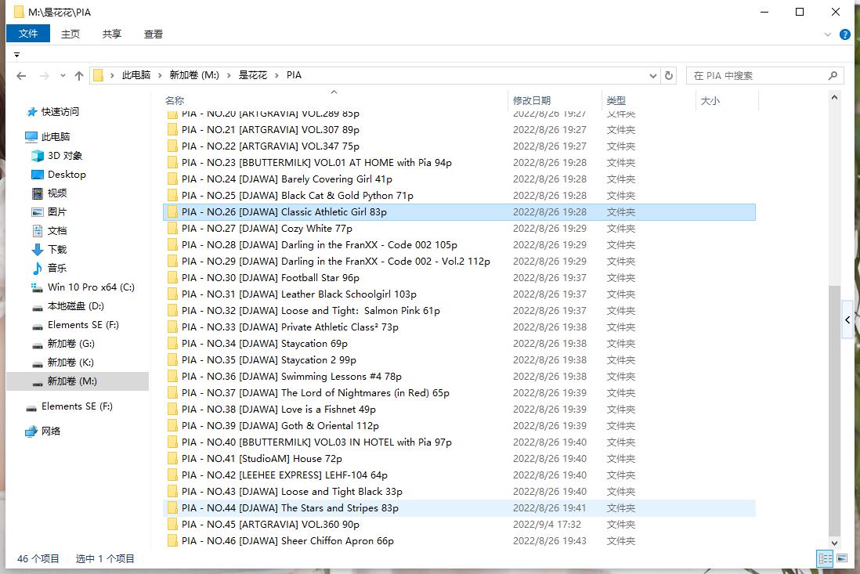Viewport: 860px width, 574px height.
Task: Click folder icon of NO.23 BBUTTERMILK VOL.01
Action: pos(172,163)
